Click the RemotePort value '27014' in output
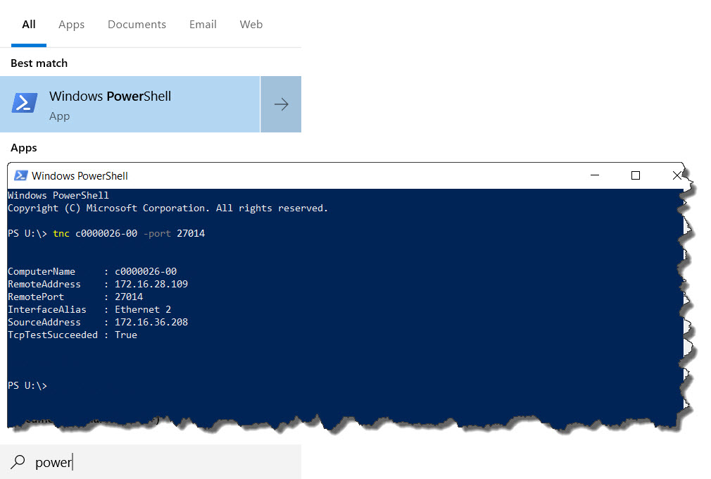Screen dimensions: 711x479 tap(129, 297)
